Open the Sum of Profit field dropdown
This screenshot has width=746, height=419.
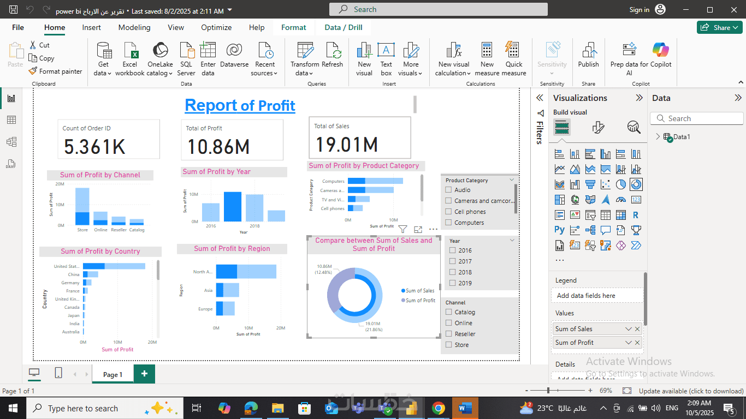[629, 343]
